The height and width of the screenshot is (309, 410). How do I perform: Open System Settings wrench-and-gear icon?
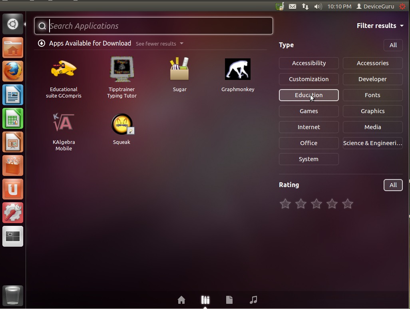click(x=12, y=212)
